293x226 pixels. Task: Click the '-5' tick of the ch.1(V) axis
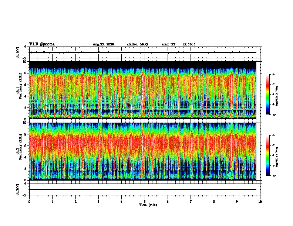25,58
